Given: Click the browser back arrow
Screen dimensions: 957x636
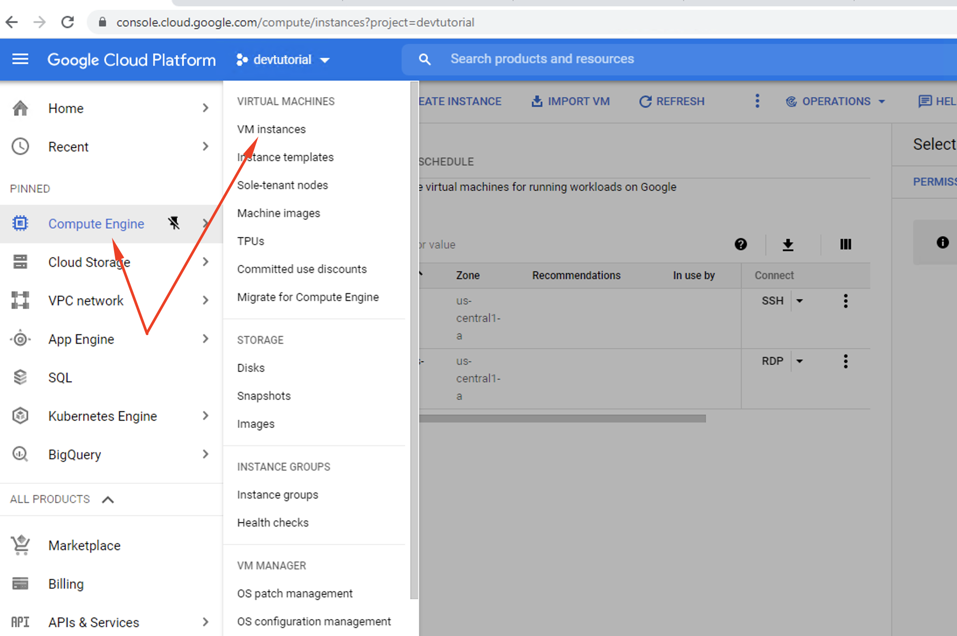Looking at the screenshot, I should coord(12,22).
